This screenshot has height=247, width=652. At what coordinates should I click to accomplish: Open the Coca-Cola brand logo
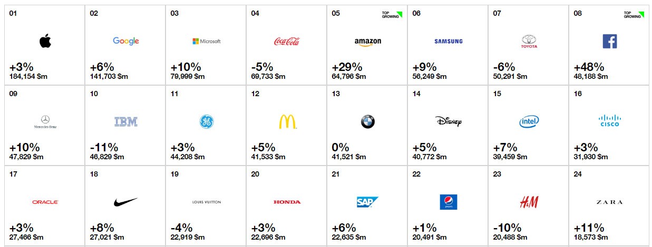[x=287, y=42]
